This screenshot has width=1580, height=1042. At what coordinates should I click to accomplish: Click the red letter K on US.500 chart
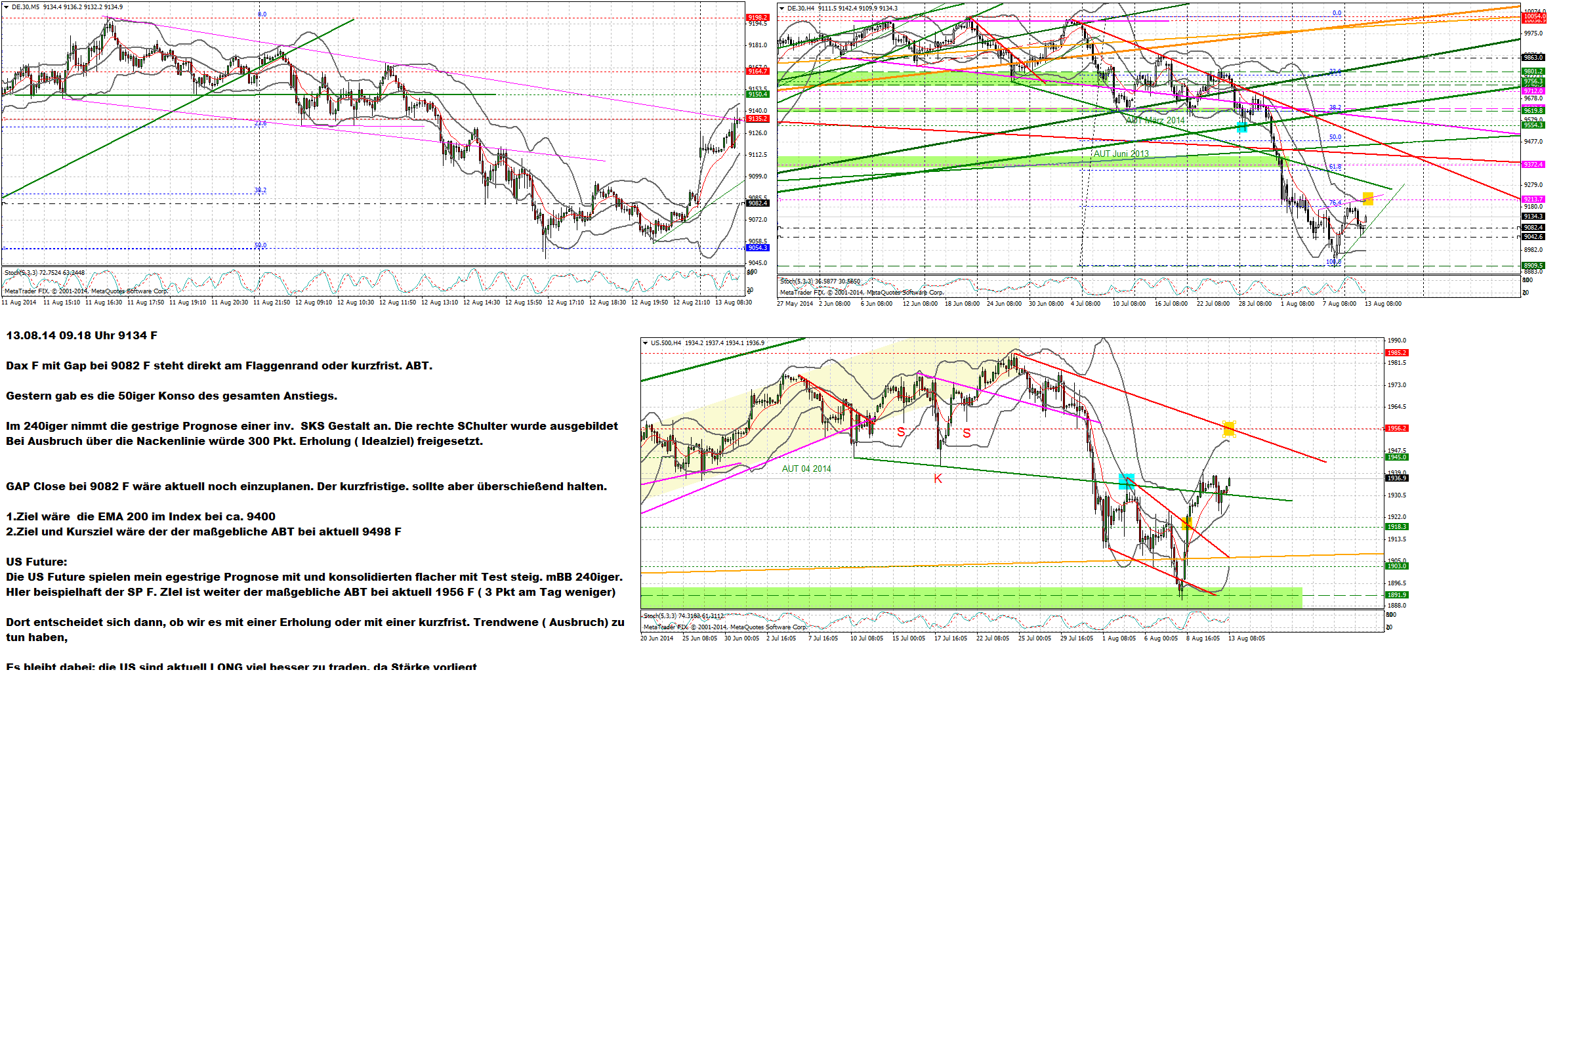click(x=938, y=478)
